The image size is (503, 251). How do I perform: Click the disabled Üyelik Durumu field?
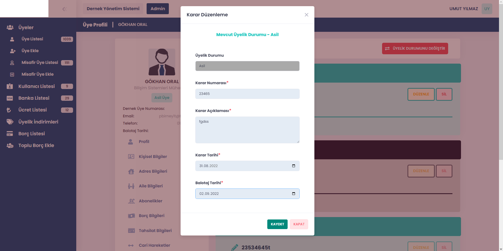pyautogui.click(x=247, y=66)
